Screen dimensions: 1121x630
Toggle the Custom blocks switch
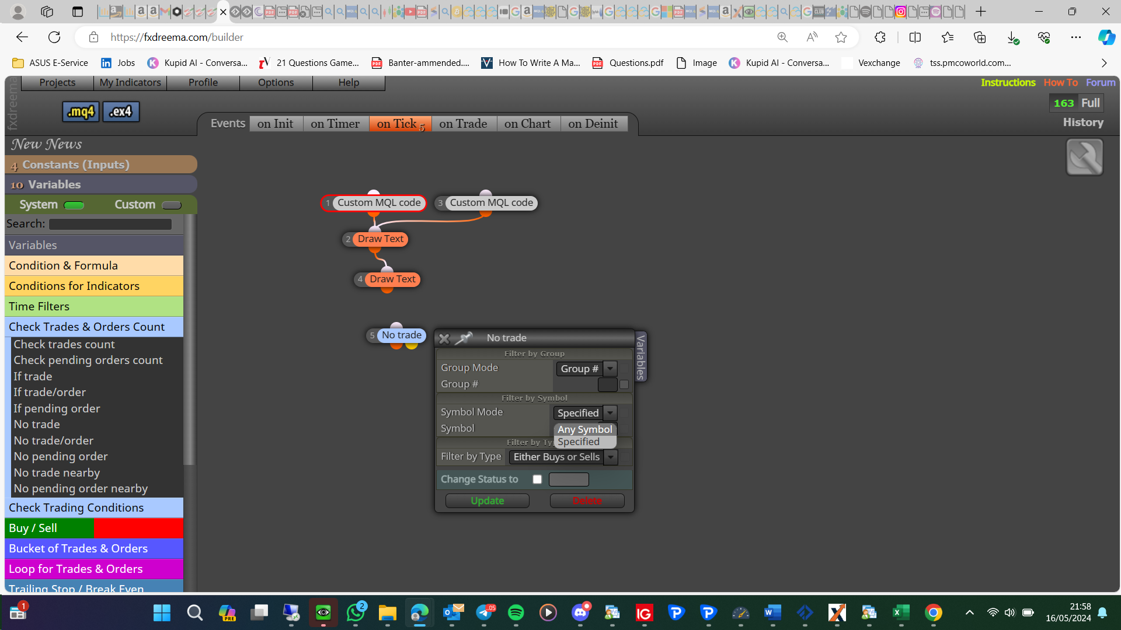(172, 205)
